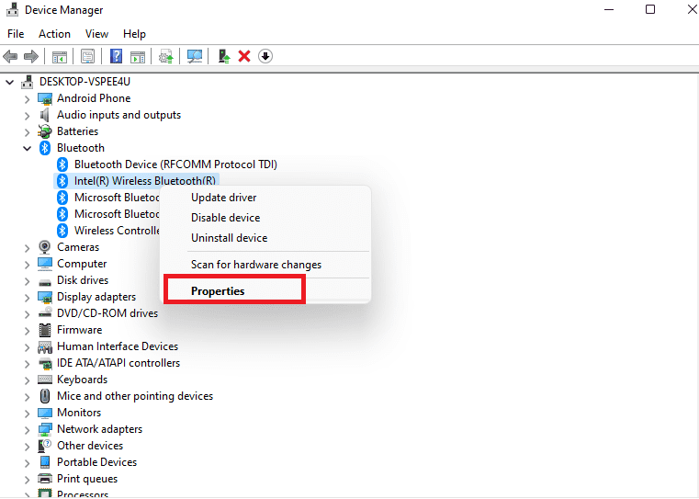Click the Bluetooth category icon

tap(45, 148)
